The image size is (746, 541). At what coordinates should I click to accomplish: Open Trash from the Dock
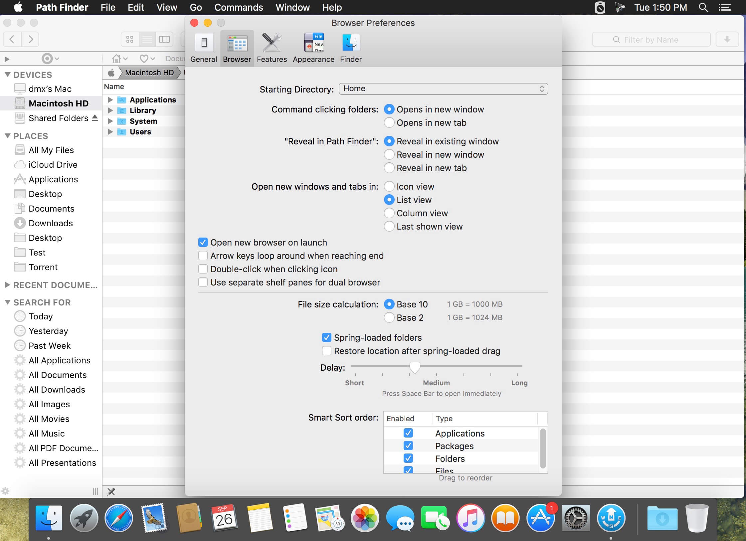(x=697, y=518)
